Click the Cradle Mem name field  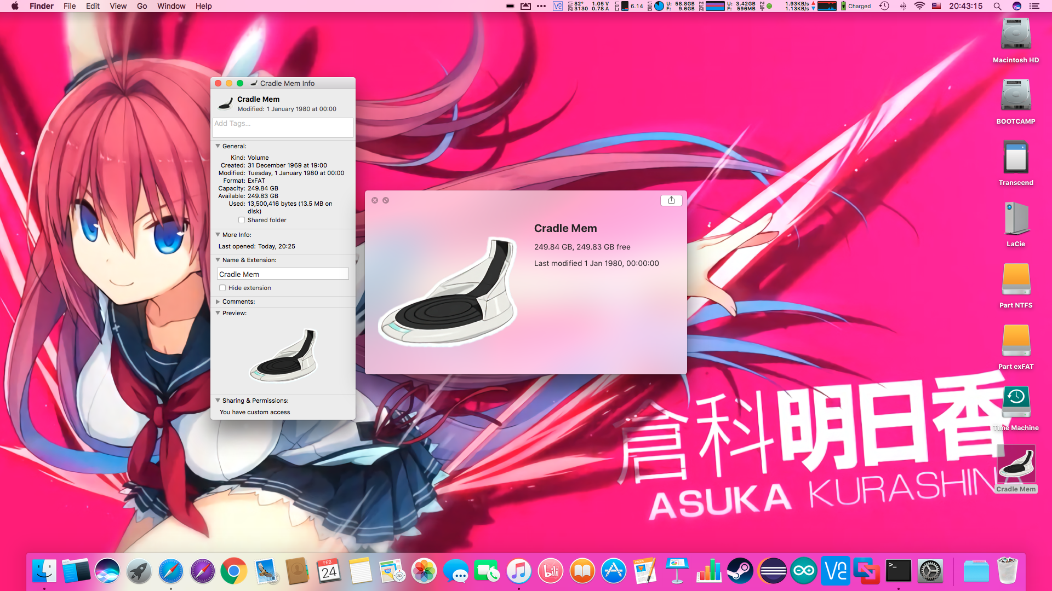pos(283,274)
